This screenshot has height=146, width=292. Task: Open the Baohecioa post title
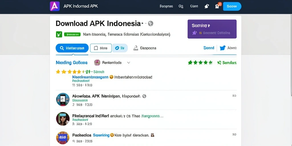pos(82,135)
